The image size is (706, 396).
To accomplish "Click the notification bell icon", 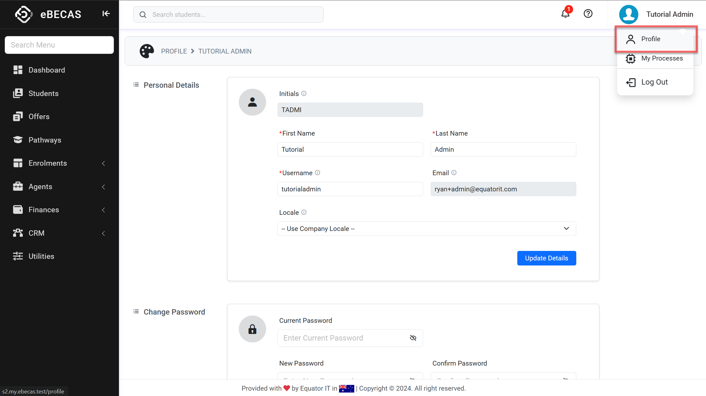I will click(x=565, y=14).
